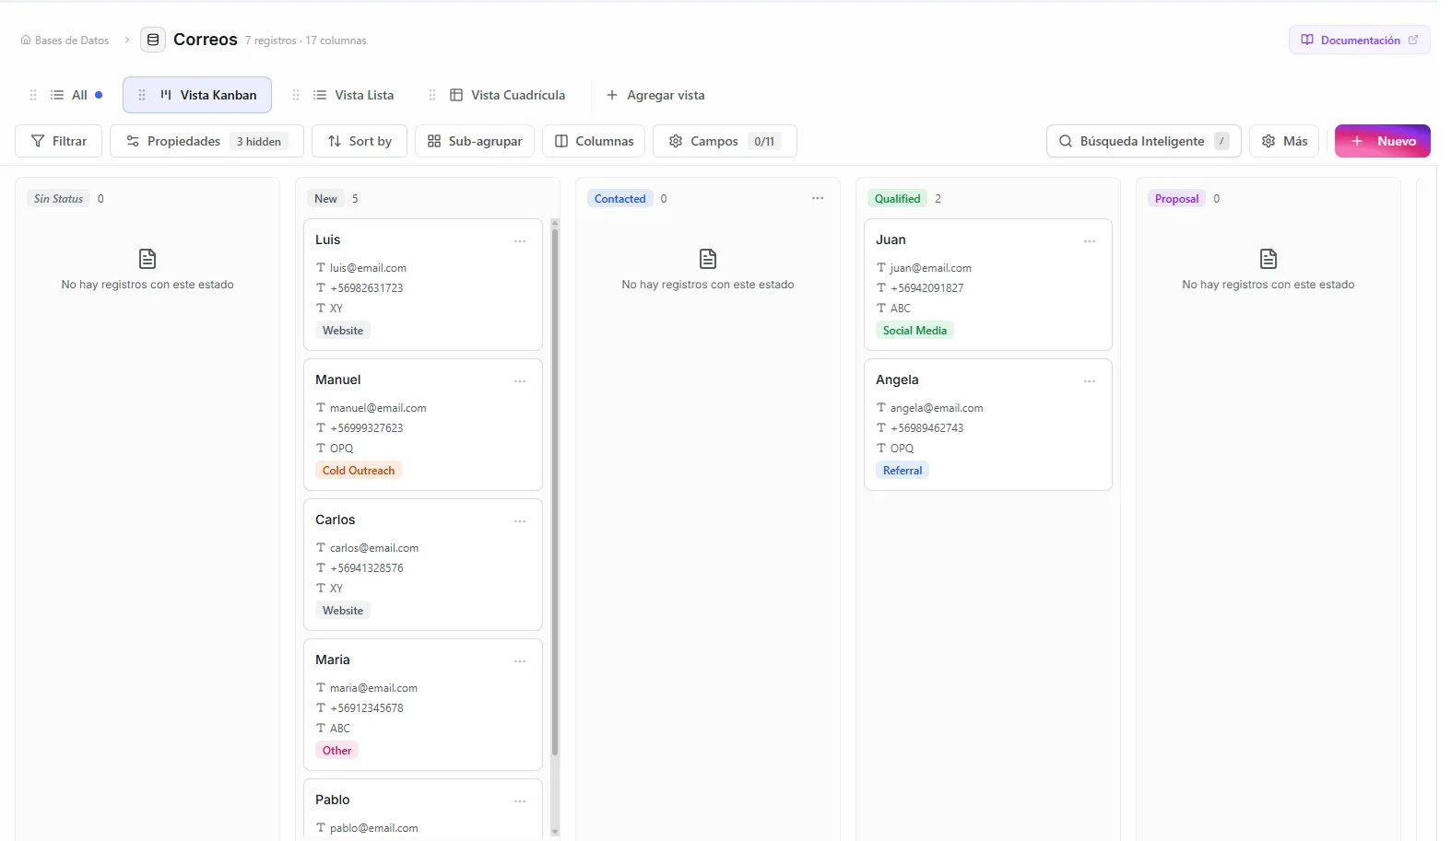Open the Luis record card title

(327, 239)
